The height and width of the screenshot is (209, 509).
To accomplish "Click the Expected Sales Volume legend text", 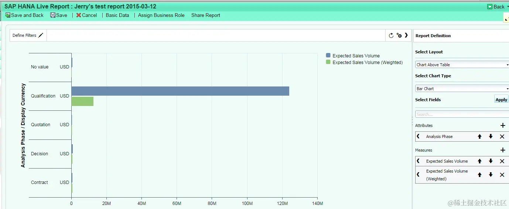I will (356, 56).
